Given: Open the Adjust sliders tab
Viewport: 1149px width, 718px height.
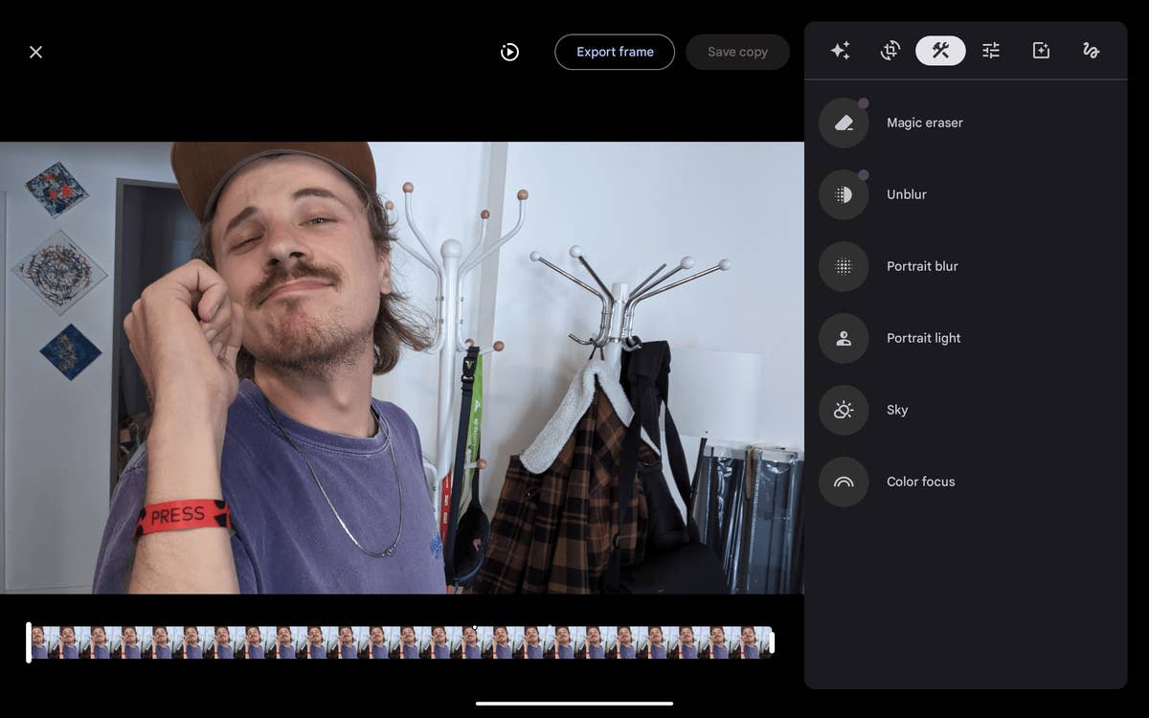Looking at the screenshot, I should click(991, 51).
